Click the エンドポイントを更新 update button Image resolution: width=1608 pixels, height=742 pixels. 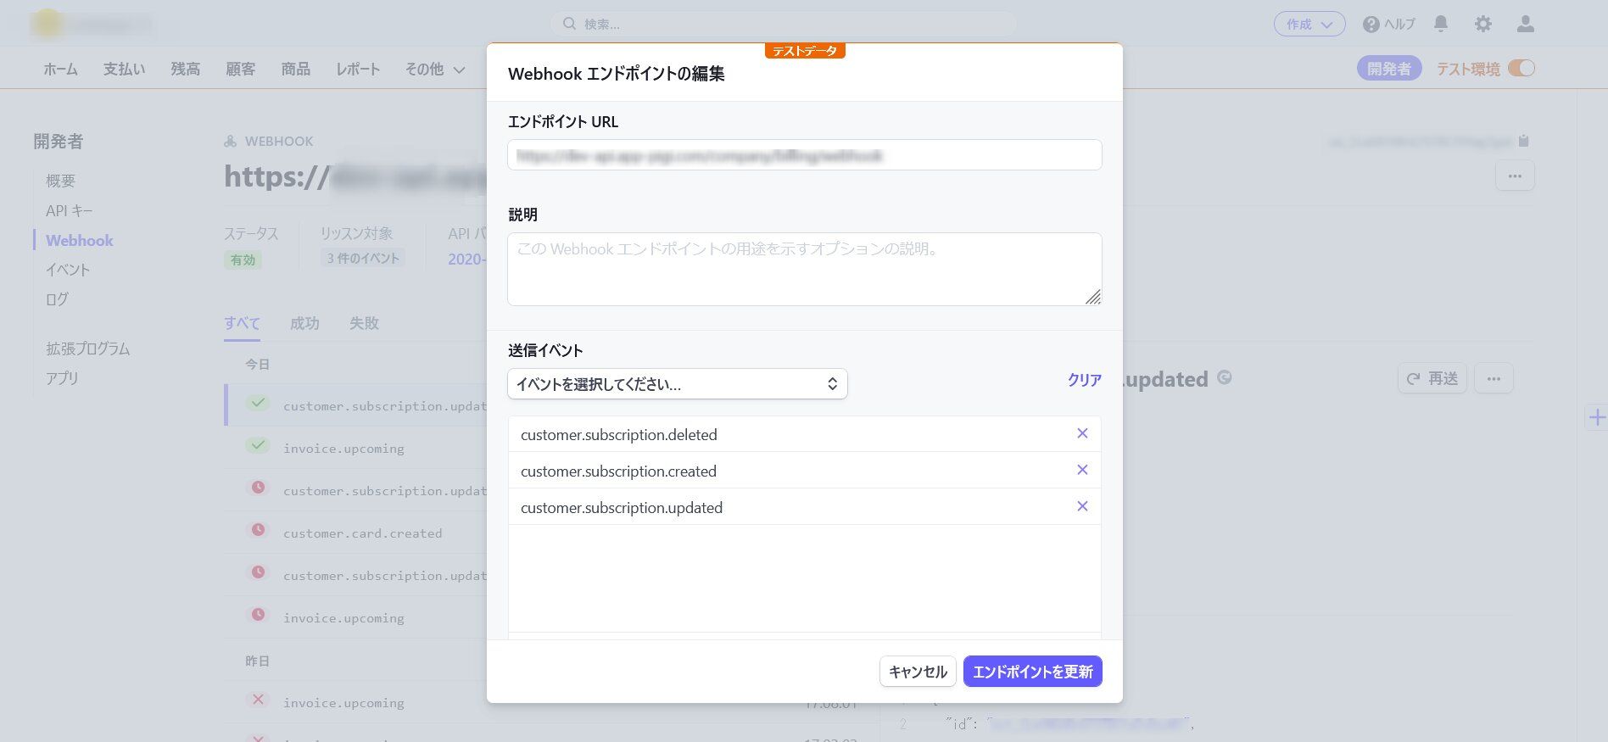1032,672
